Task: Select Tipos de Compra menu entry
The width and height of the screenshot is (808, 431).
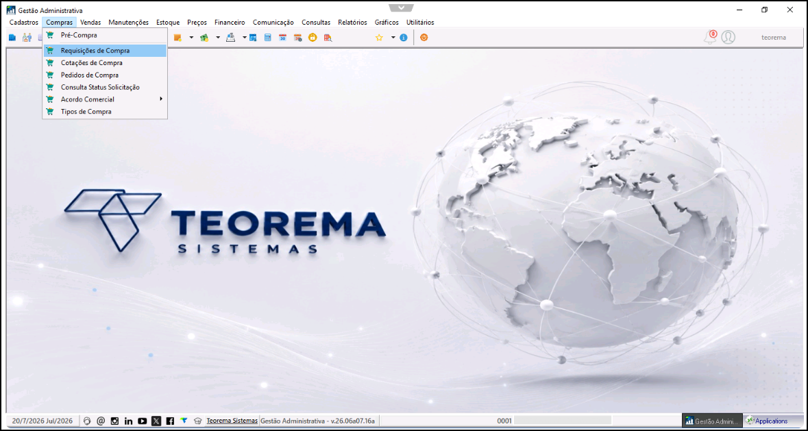Action: (105, 111)
